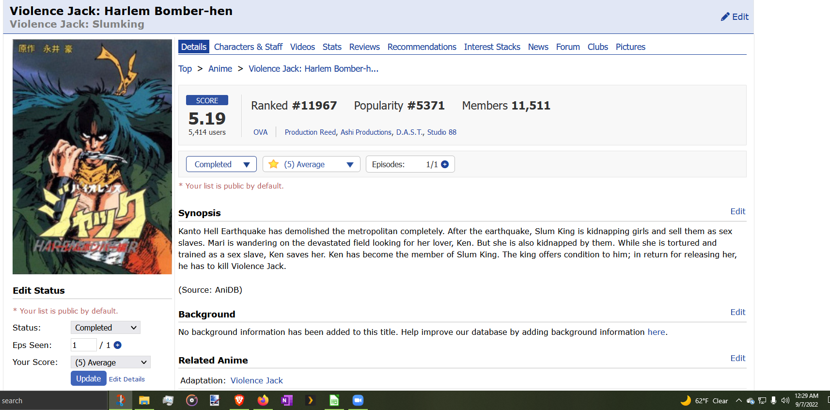This screenshot has height=410, width=830.
Task: Open File Explorer from the taskbar
Action: [144, 400]
